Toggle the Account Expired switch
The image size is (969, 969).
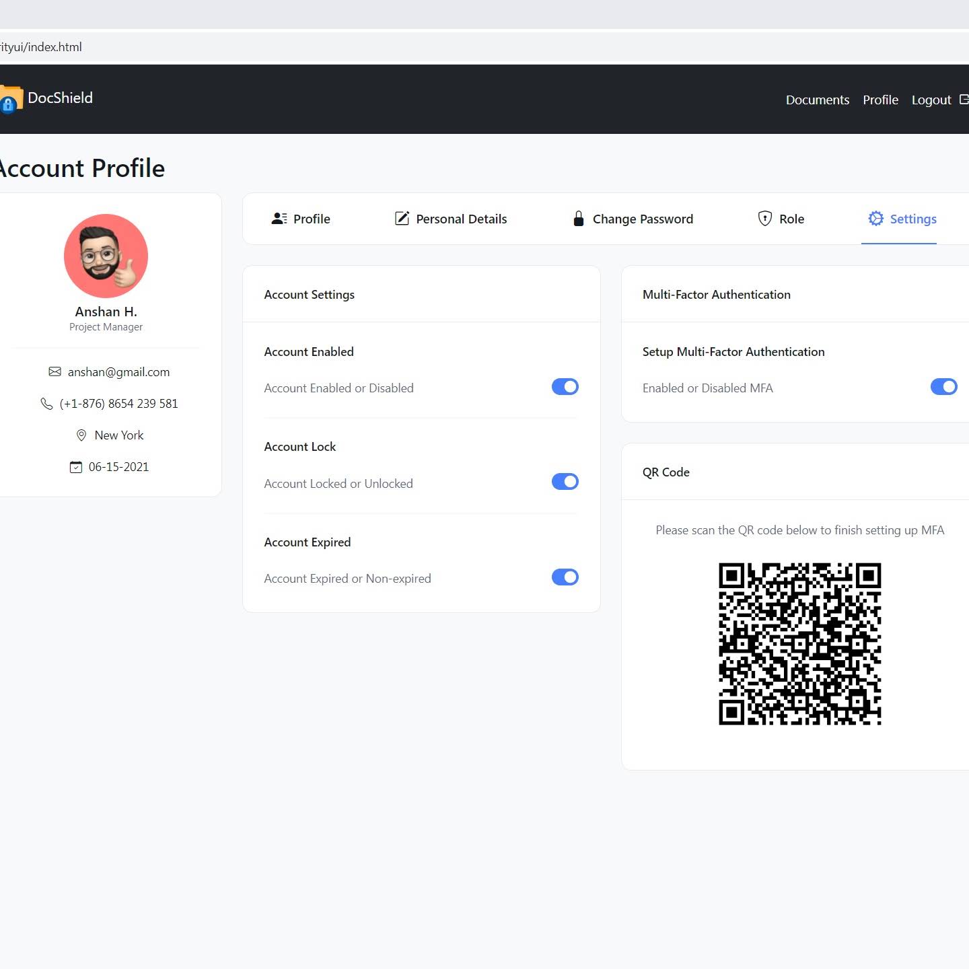pyautogui.click(x=565, y=577)
